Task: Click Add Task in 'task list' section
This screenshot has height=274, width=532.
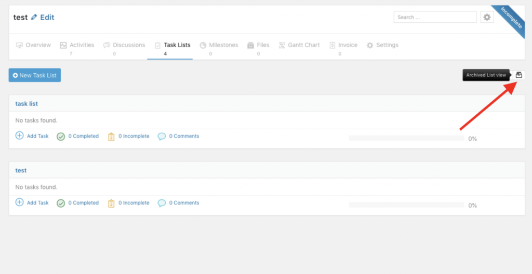Action: pyautogui.click(x=37, y=136)
